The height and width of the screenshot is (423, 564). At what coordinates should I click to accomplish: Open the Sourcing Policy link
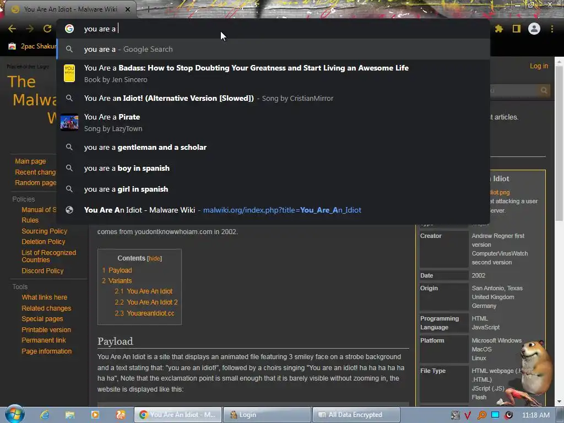tap(44, 231)
